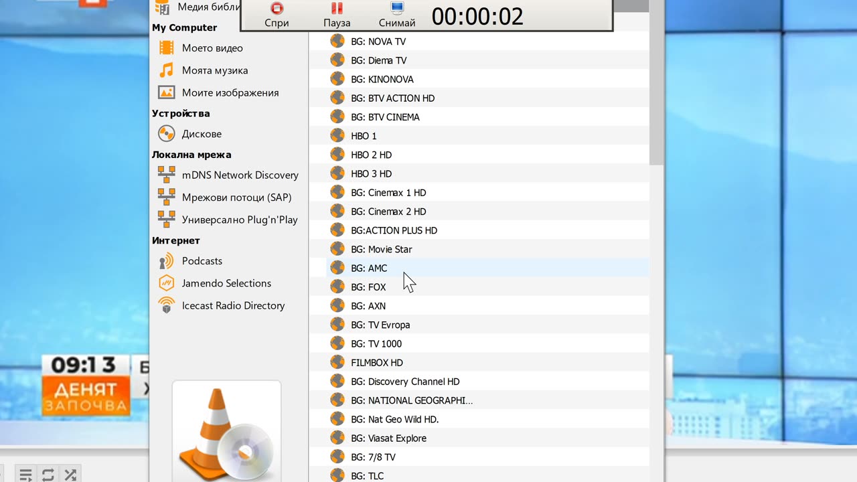Click the mDNS Network Discovery network icon

point(166,175)
